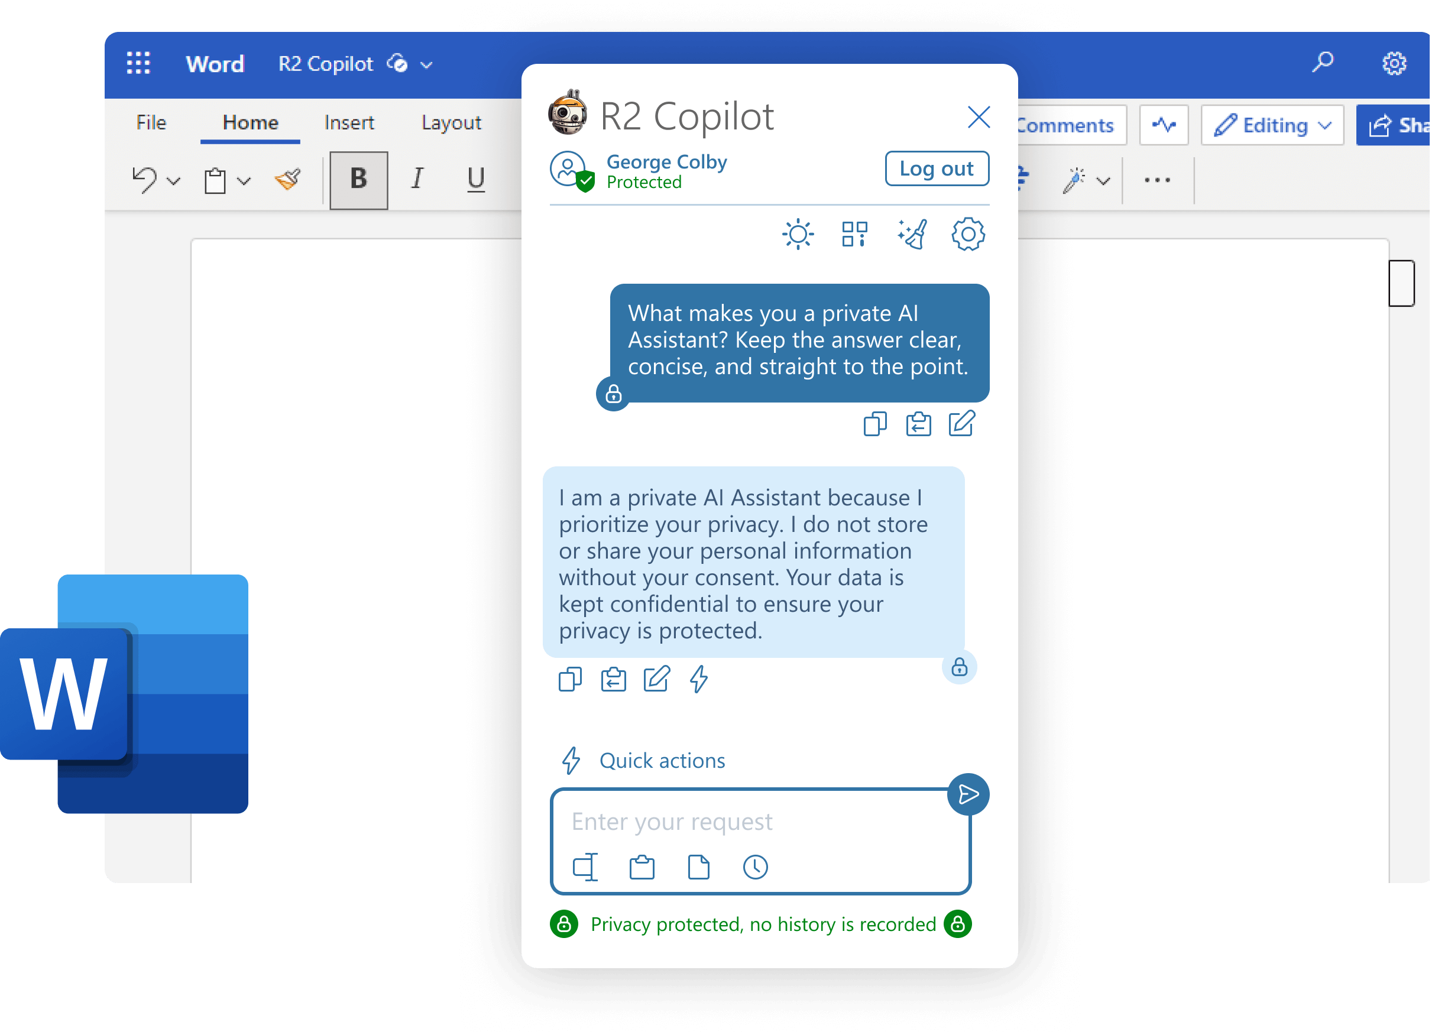The image size is (1435, 1032).
Task: Click the search magnifier in Word header
Action: (1323, 63)
